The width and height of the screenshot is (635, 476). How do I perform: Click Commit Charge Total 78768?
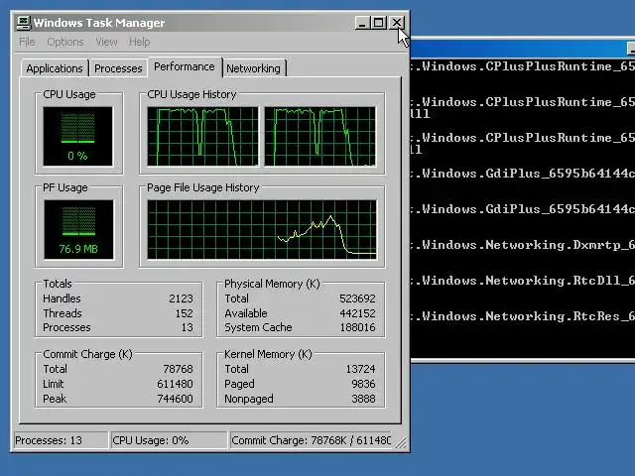point(179,369)
